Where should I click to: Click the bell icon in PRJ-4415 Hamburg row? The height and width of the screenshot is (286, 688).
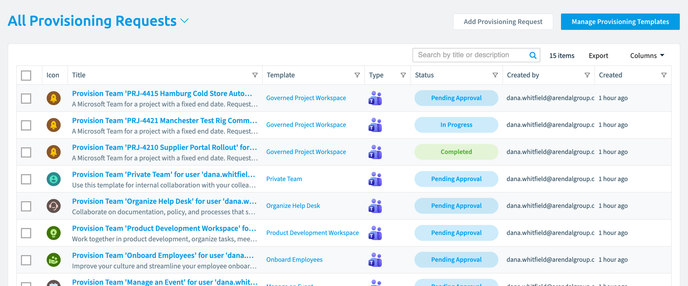54,98
